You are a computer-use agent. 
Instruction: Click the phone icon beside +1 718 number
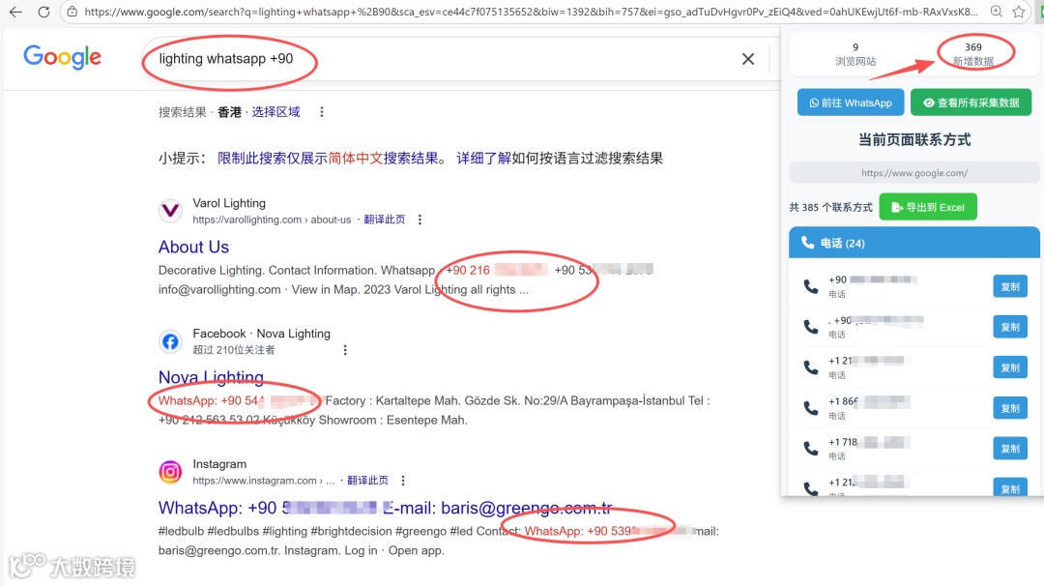(x=810, y=449)
